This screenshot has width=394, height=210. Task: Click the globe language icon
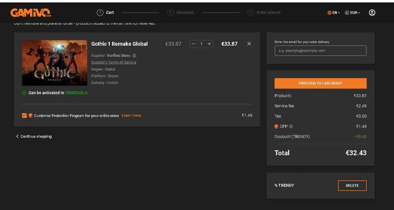[x=329, y=13]
